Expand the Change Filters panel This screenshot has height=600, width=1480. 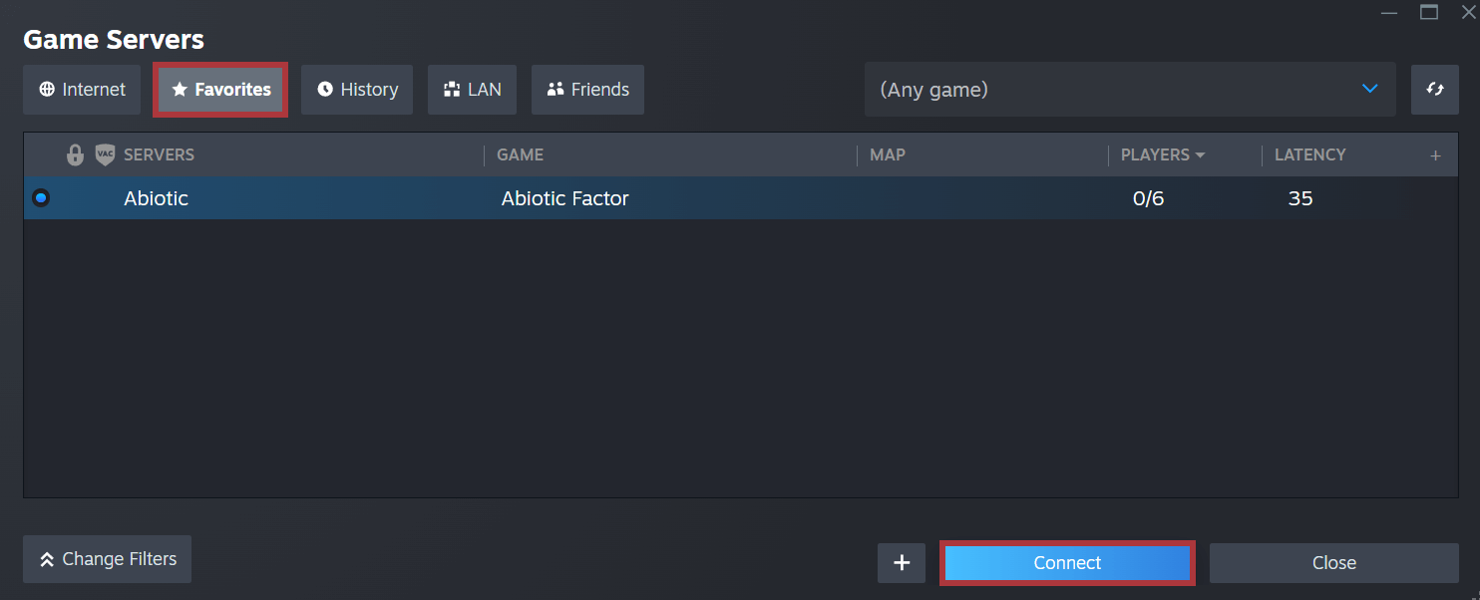tap(107, 559)
